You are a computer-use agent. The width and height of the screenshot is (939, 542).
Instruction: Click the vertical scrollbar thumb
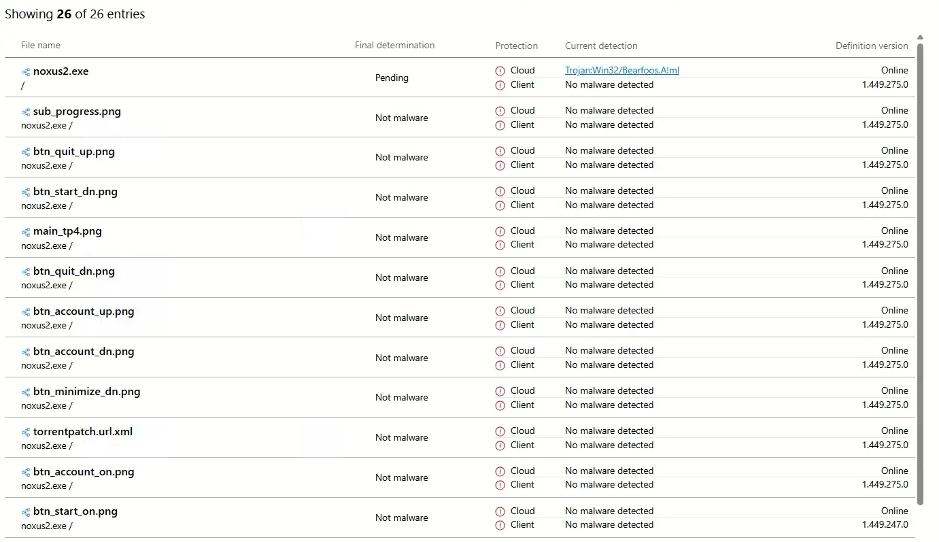921,274
